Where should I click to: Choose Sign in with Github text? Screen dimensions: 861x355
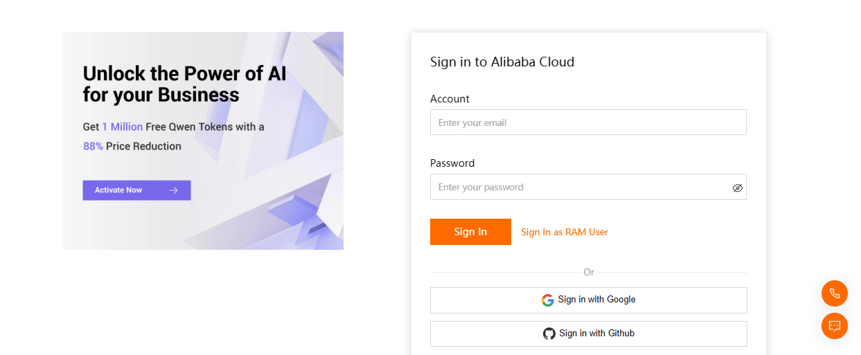(x=596, y=334)
